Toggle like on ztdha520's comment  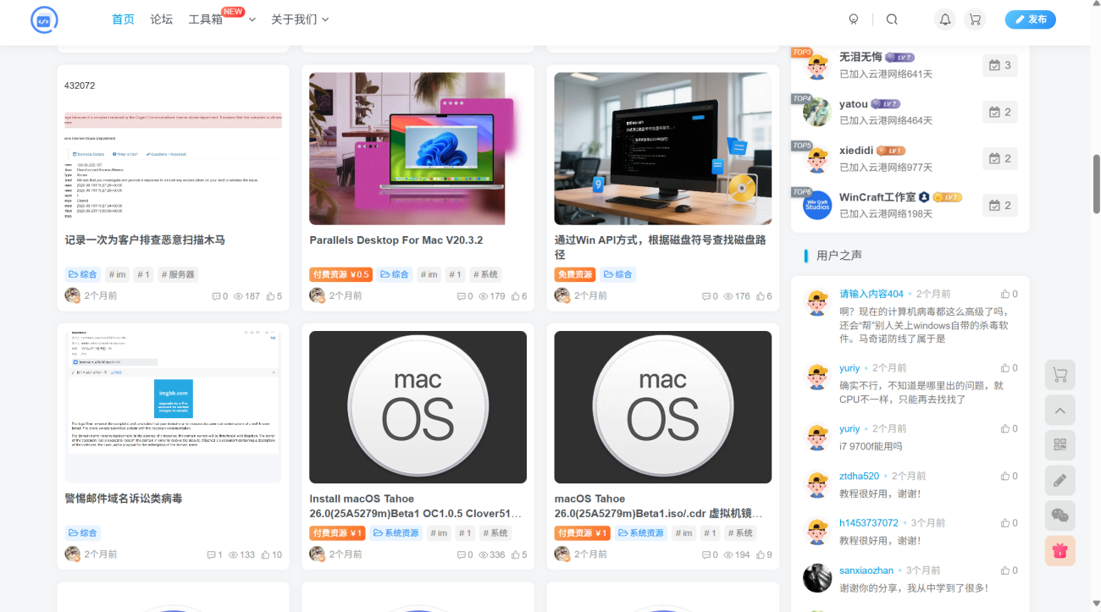click(x=1009, y=477)
